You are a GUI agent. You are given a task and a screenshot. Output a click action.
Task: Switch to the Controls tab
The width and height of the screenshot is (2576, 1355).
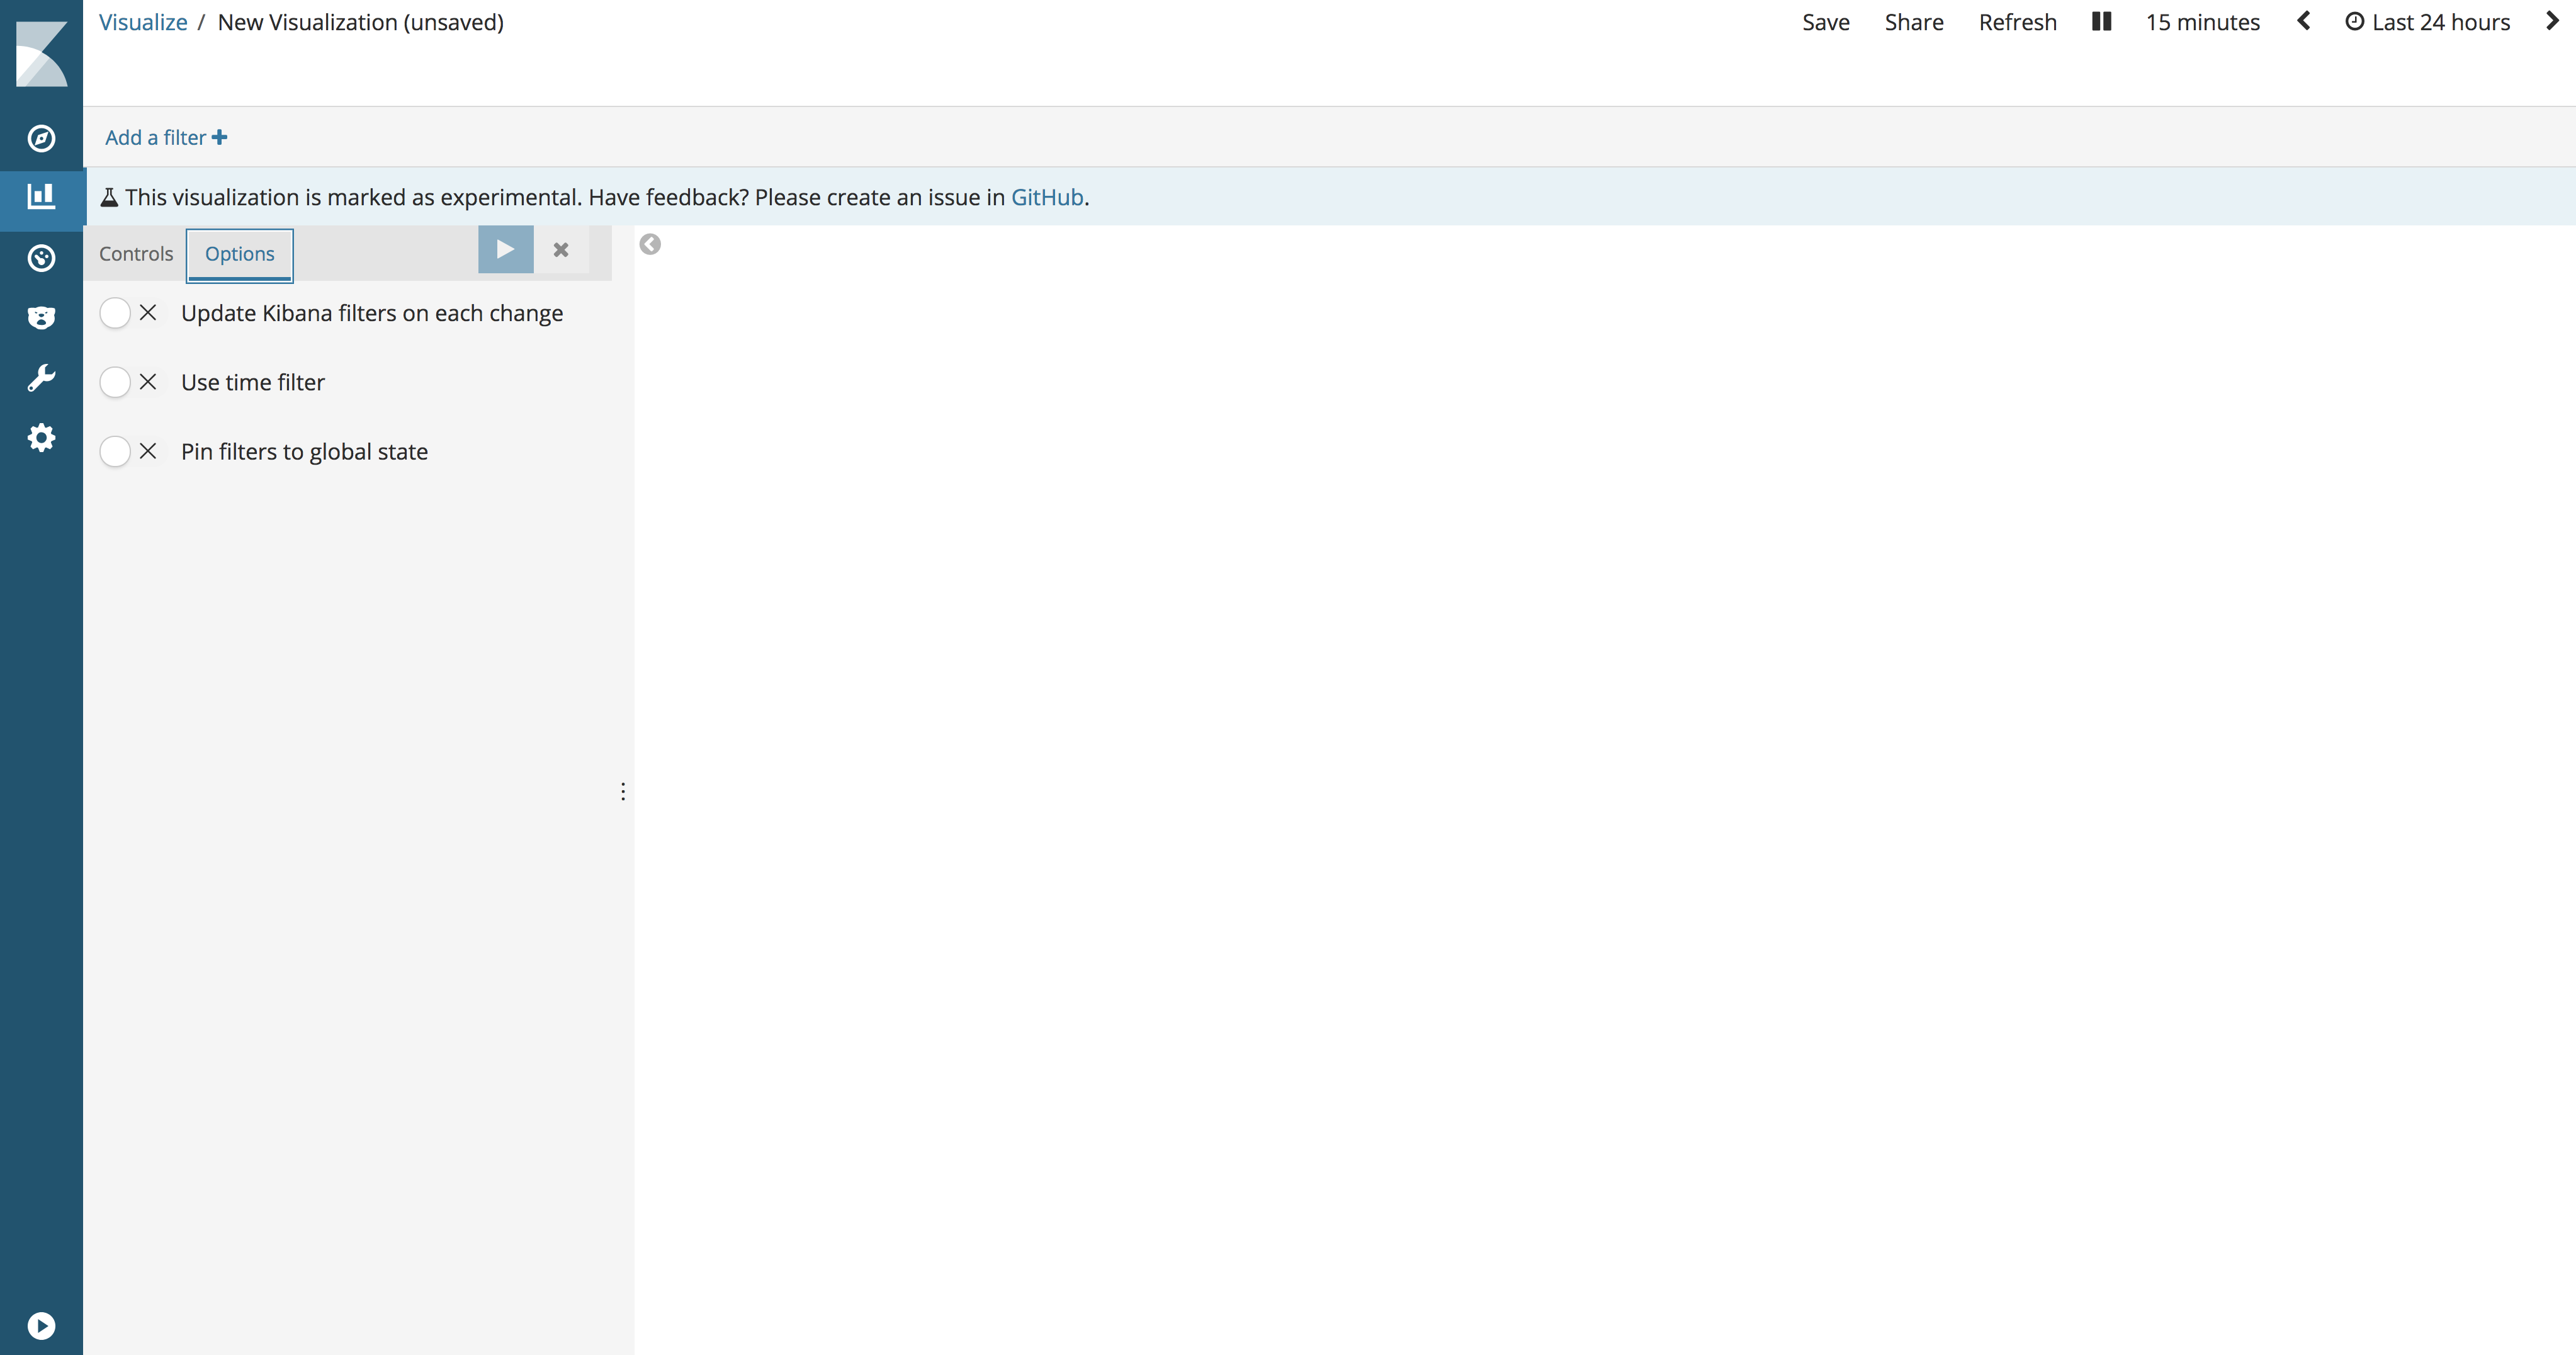point(136,254)
